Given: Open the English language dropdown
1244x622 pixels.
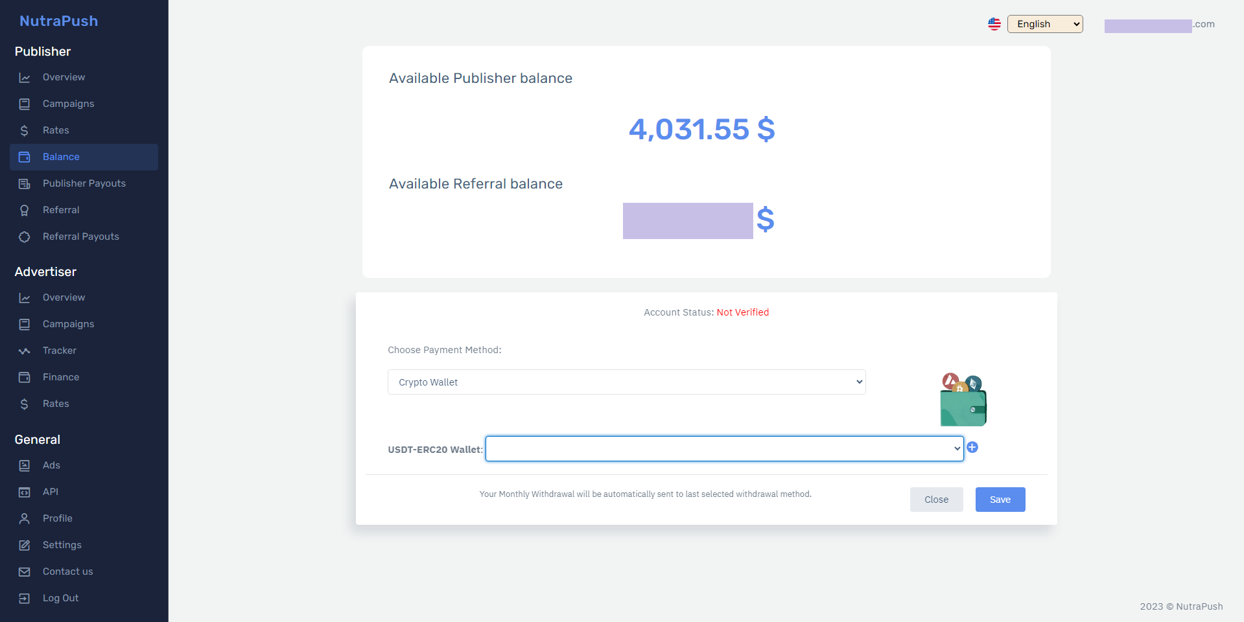Looking at the screenshot, I should click(1044, 24).
